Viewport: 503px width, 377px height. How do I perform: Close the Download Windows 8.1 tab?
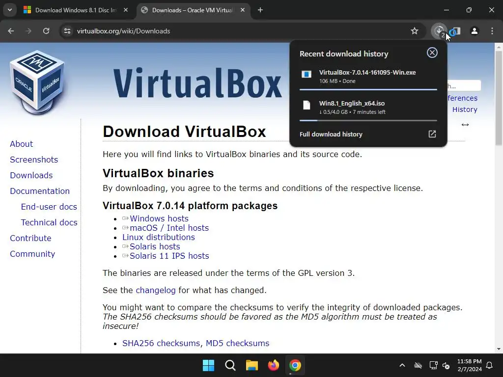pos(126,10)
